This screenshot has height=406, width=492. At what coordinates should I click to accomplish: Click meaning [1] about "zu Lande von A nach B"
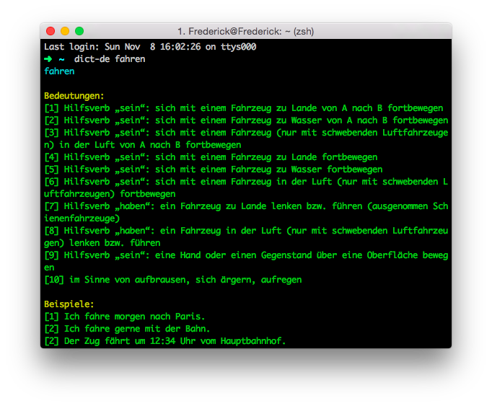coord(244,108)
